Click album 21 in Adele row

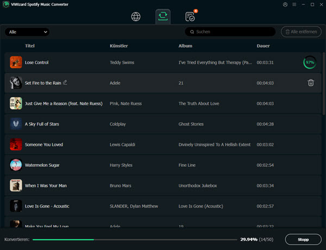(x=181, y=83)
